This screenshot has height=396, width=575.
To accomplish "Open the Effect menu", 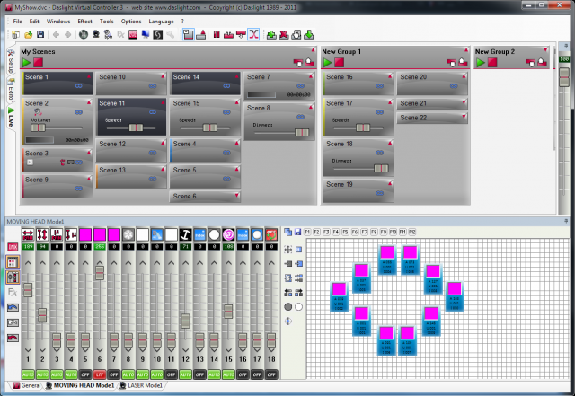I will 84,20.
